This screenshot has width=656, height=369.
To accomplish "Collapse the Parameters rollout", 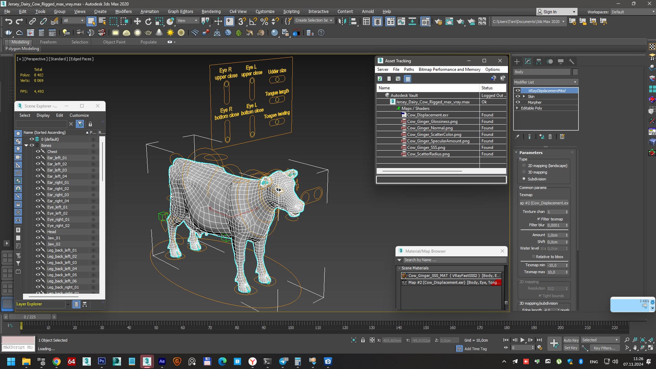I will (531, 153).
